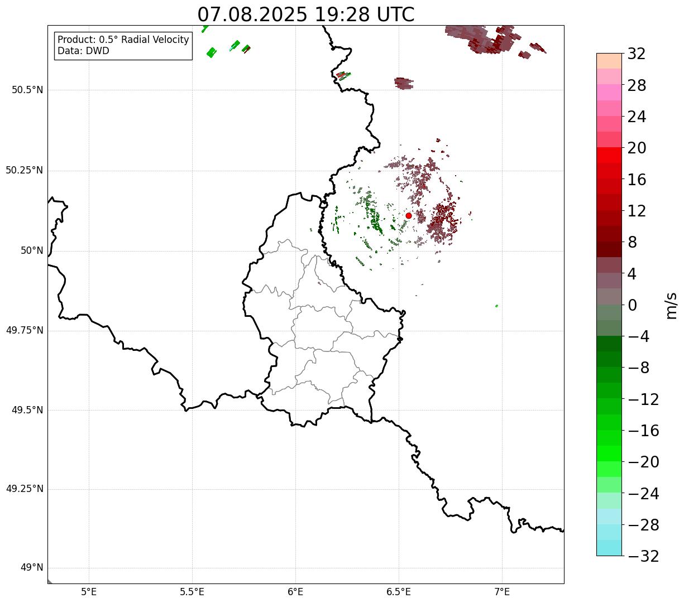Click the colorbar tick value −12
This screenshot has width=684, height=603.
tap(643, 399)
